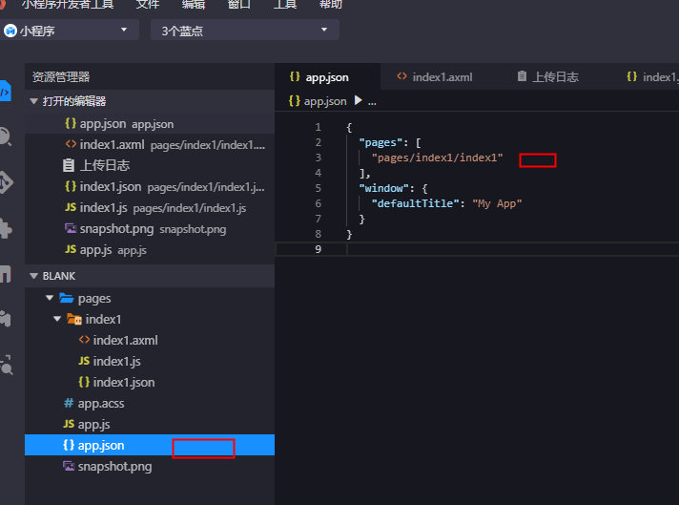Open the 帮助 menu
The height and width of the screenshot is (505, 679).
point(330,5)
